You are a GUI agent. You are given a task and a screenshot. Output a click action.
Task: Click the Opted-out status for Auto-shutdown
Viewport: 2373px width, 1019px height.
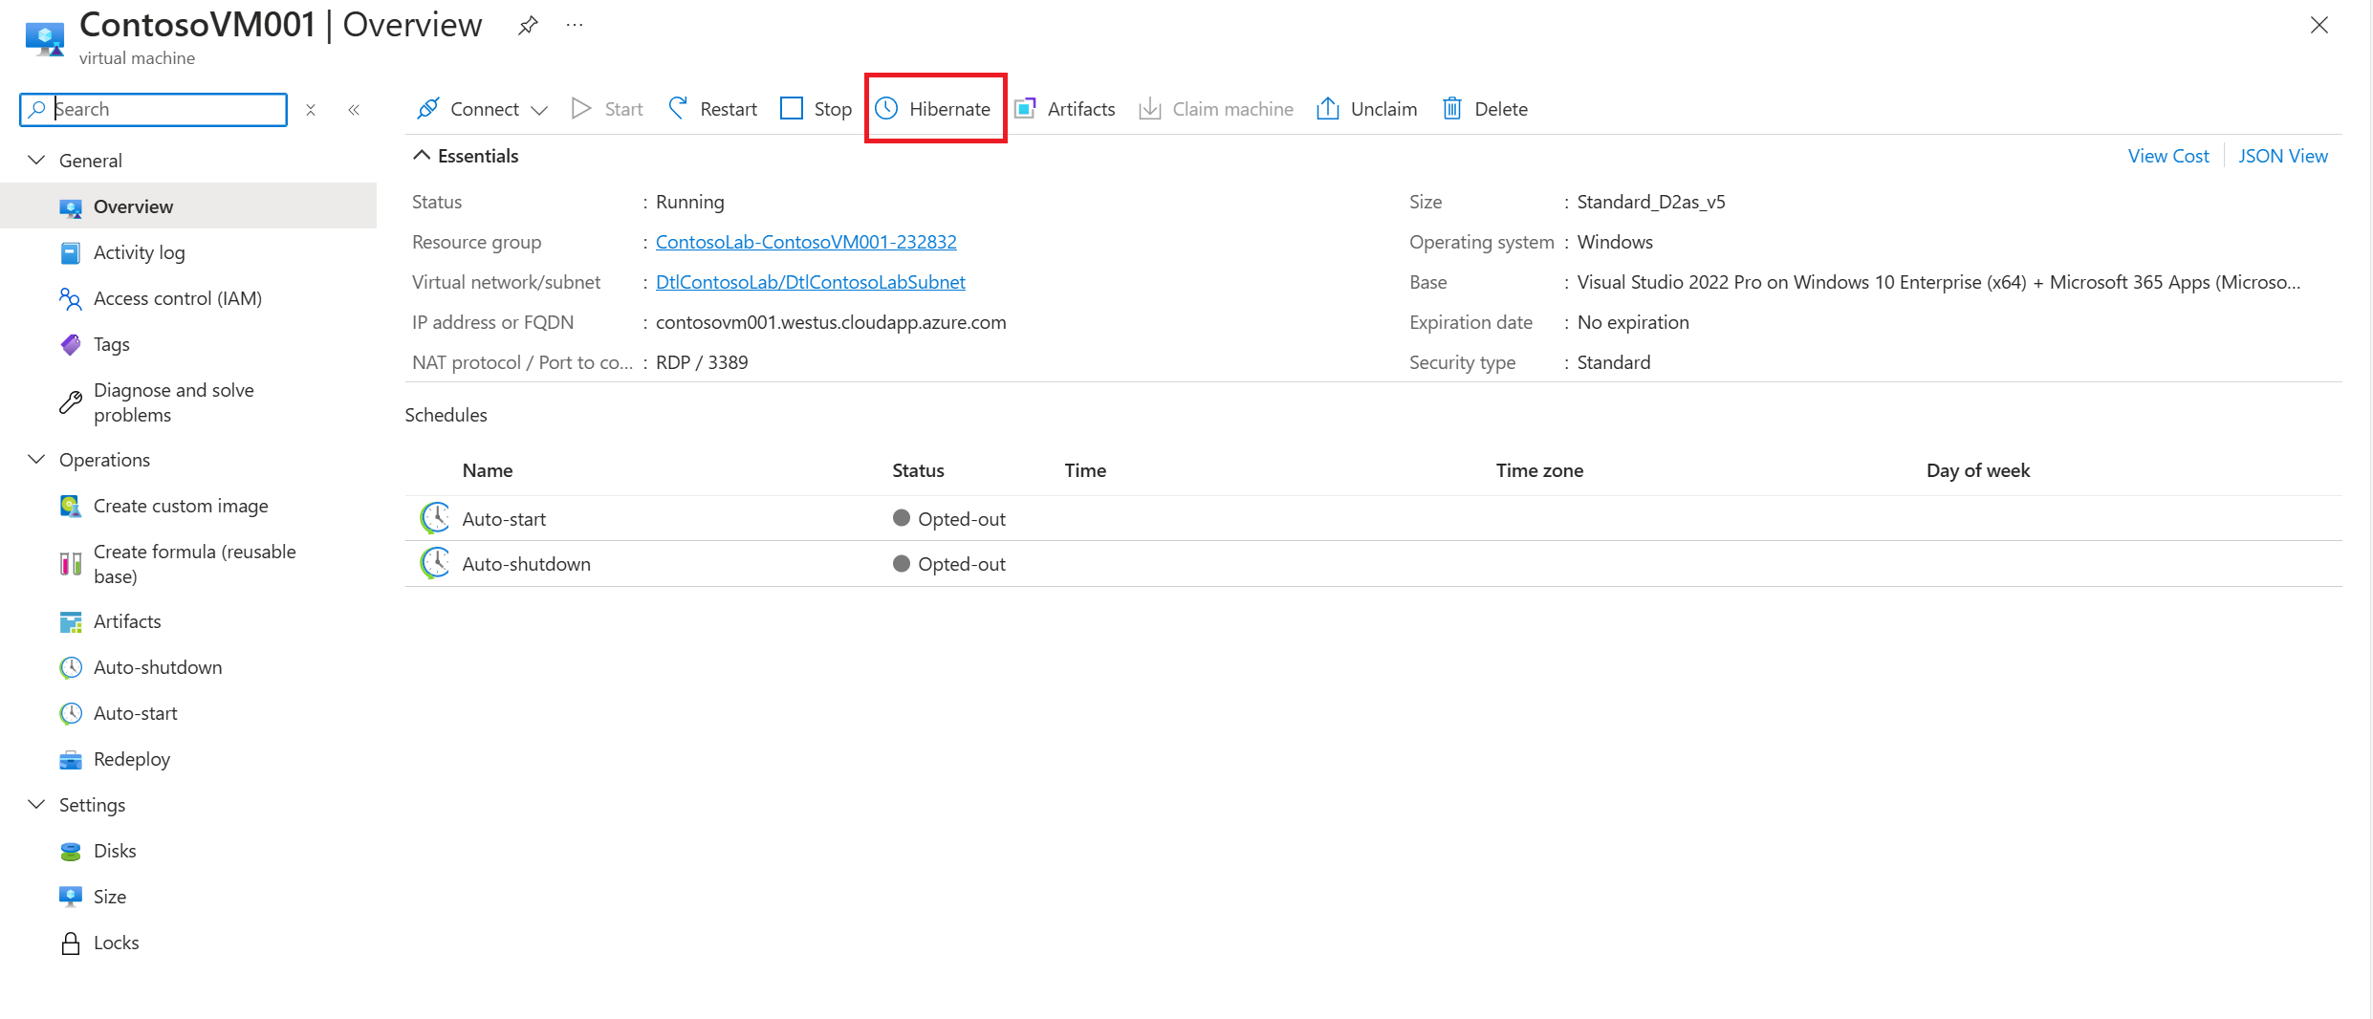pyautogui.click(x=949, y=564)
